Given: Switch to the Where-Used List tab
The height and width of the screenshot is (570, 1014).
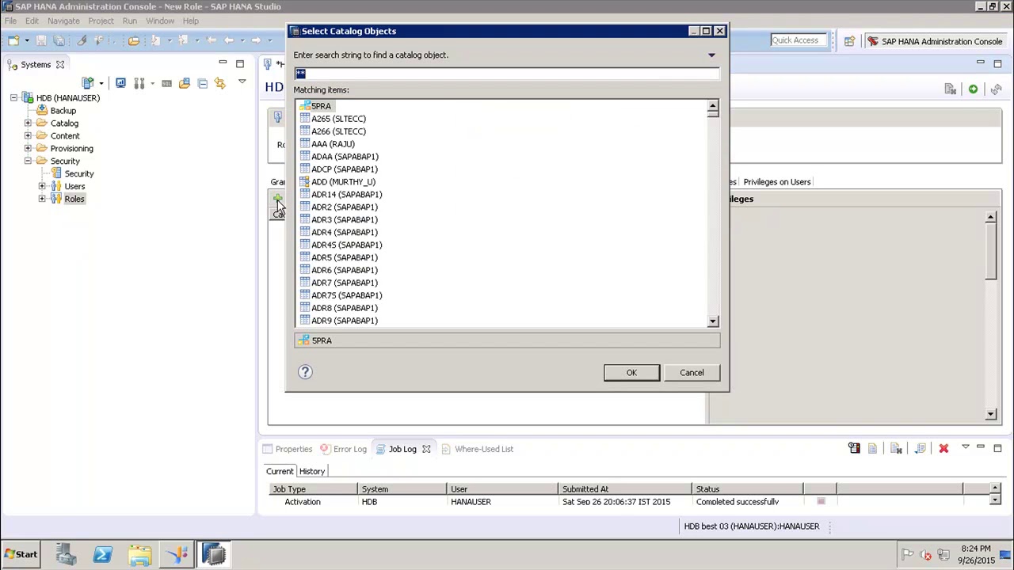Looking at the screenshot, I should tap(477, 449).
